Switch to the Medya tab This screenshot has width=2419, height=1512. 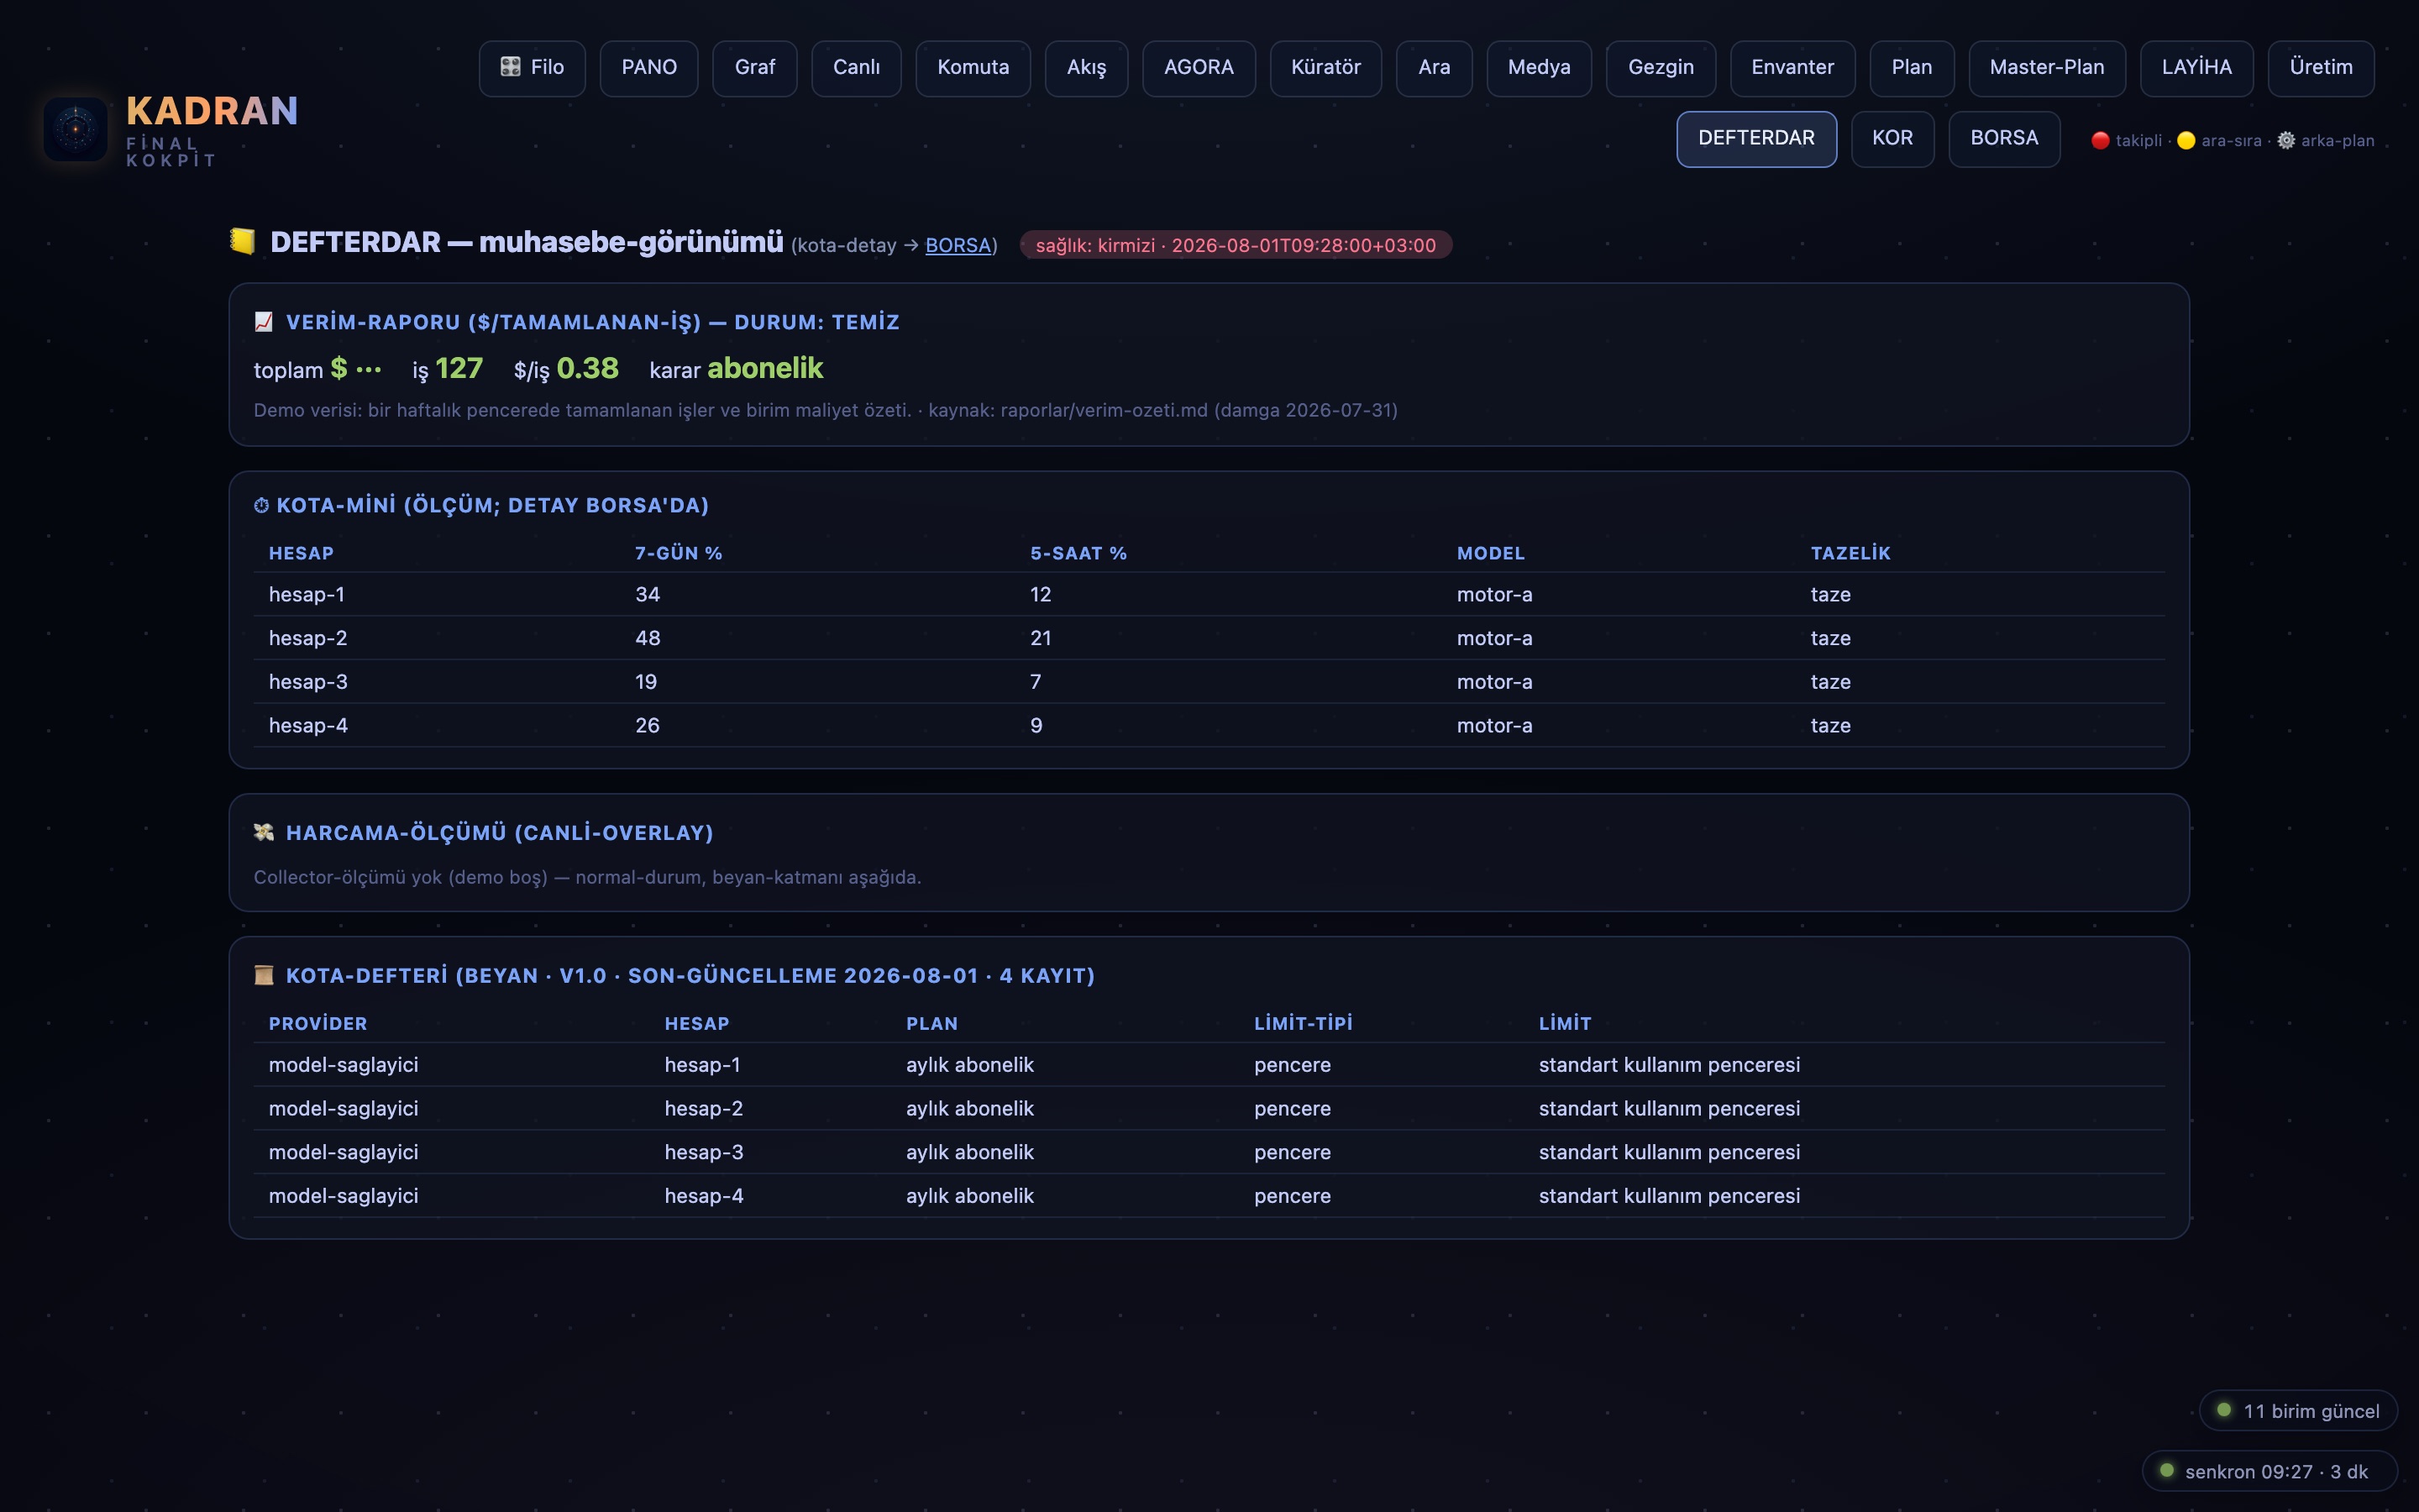1540,68
